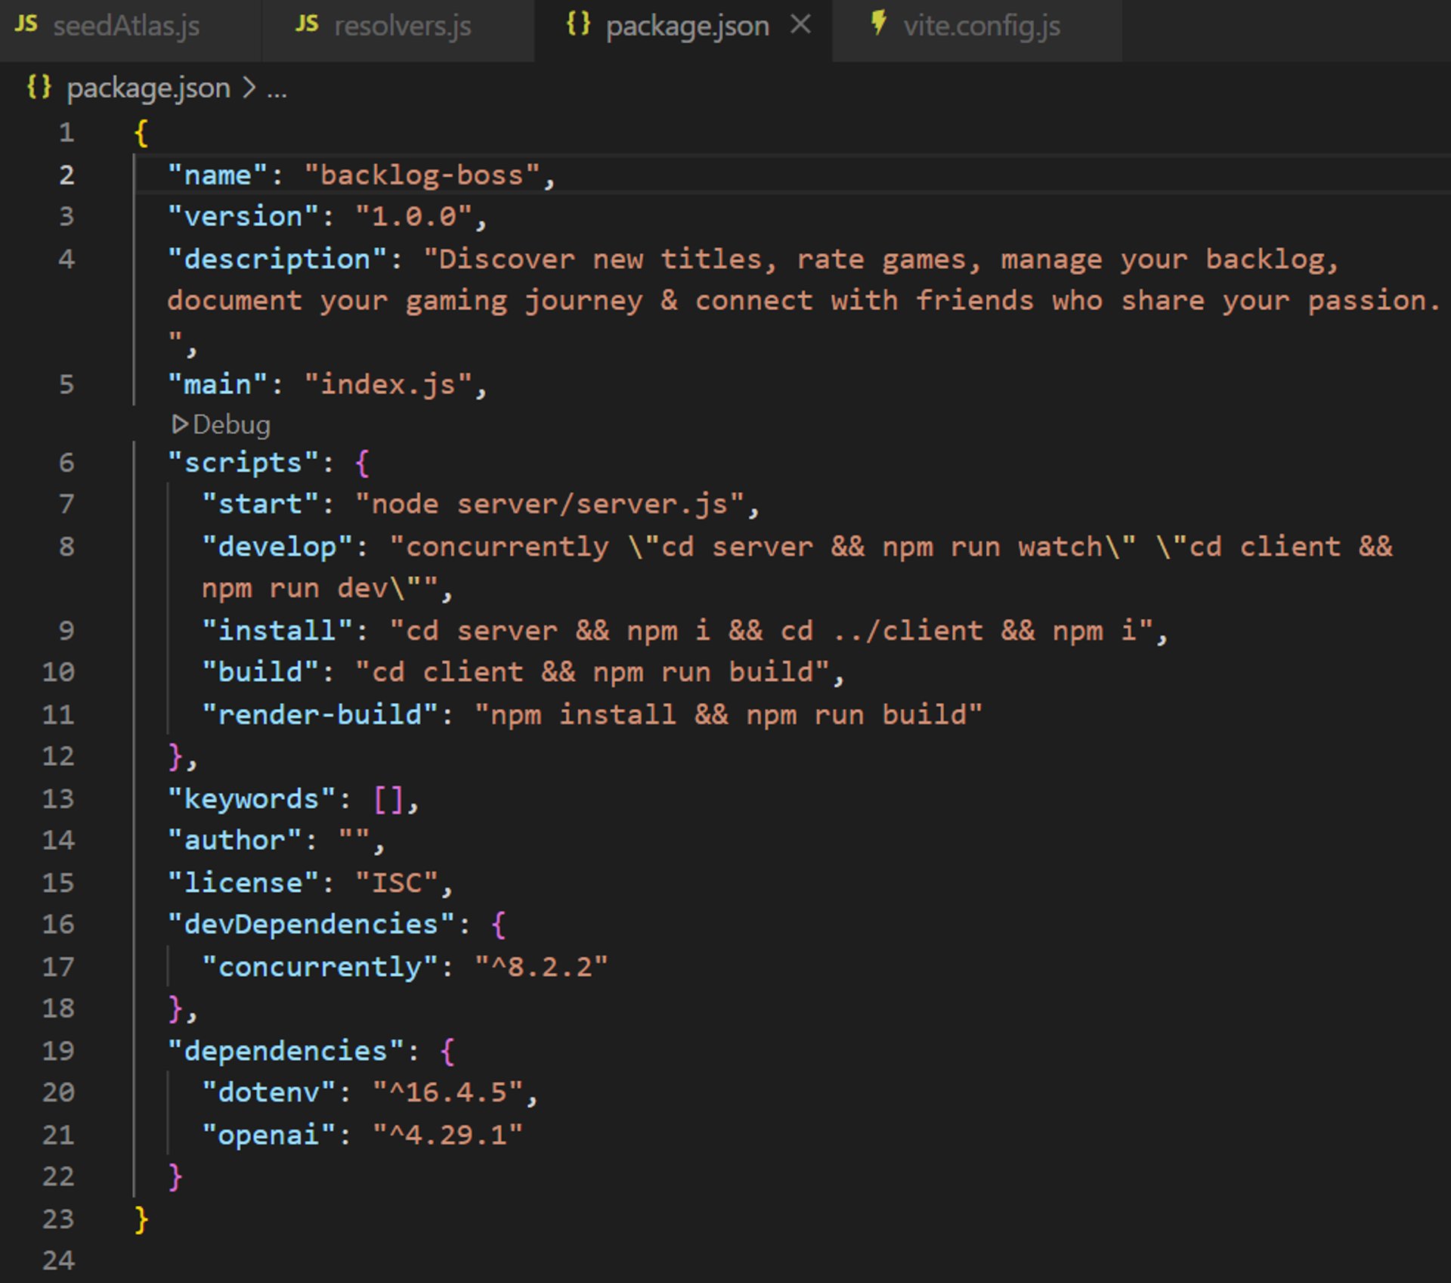1451x1283 pixels.
Task: Click line number 19 for dependencies
Action: click(59, 1051)
